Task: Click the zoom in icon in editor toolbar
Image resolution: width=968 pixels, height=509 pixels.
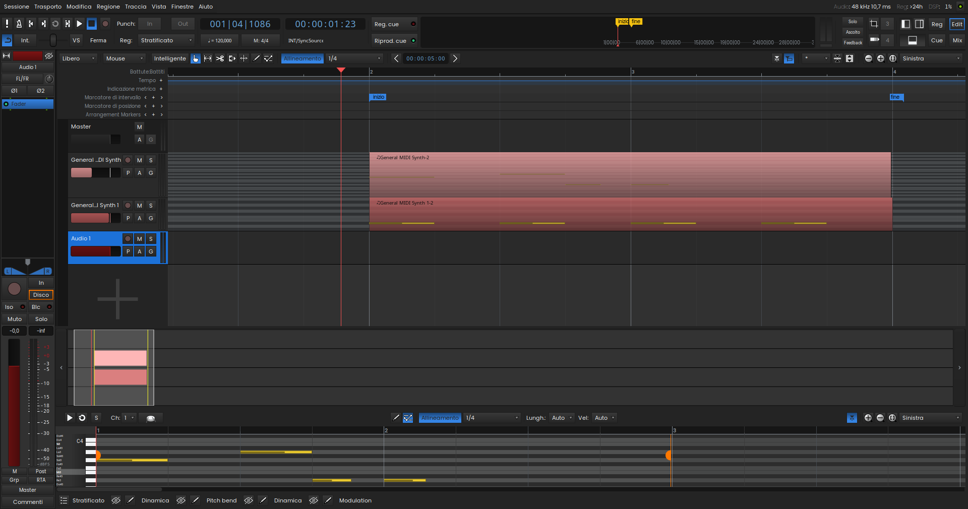Action: coord(880,58)
